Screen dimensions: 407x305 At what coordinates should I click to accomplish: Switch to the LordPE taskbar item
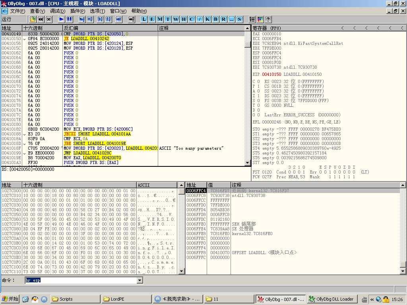[126, 299]
